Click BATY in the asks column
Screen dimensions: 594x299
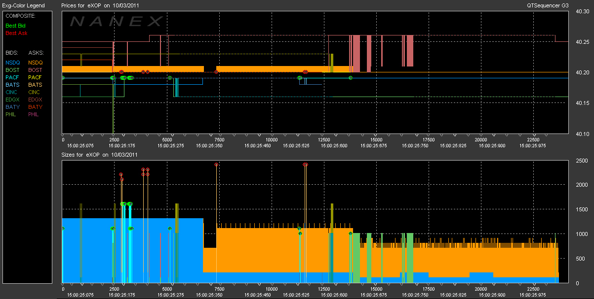coord(35,107)
